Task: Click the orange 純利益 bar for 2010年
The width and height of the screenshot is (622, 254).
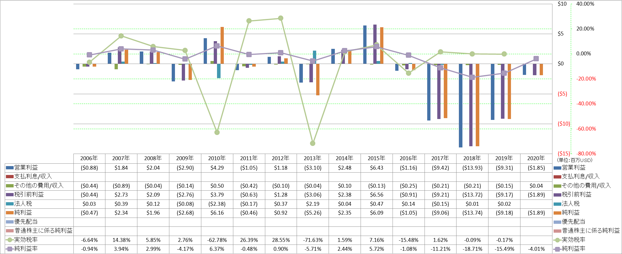Action: click(x=222, y=45)
